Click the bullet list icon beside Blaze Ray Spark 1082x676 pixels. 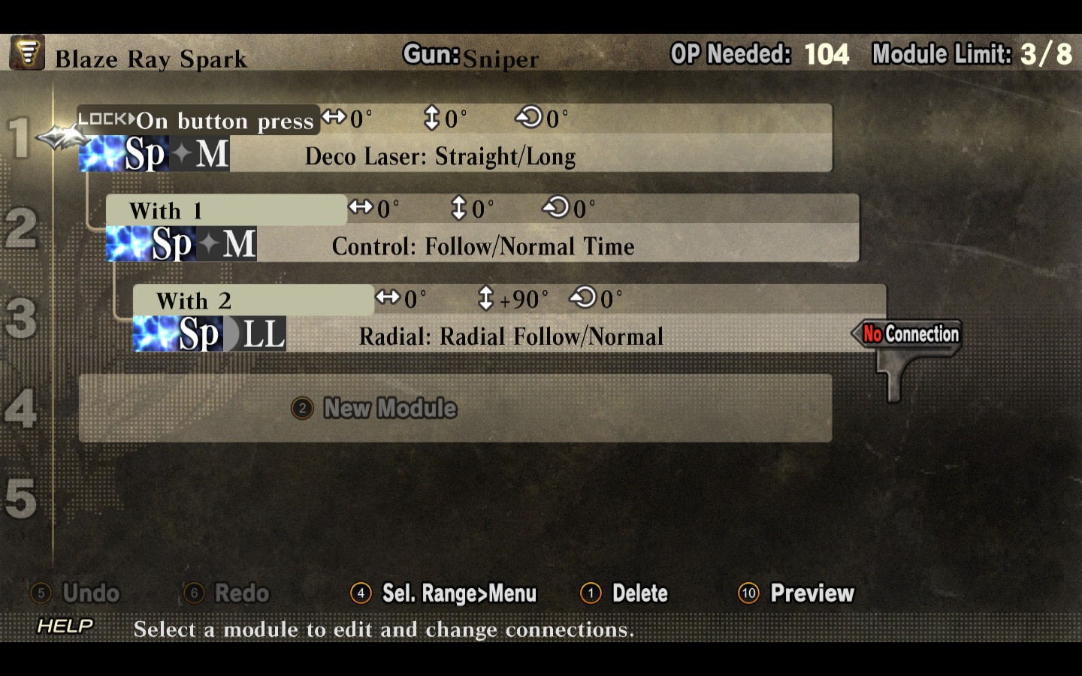(27, 53)
